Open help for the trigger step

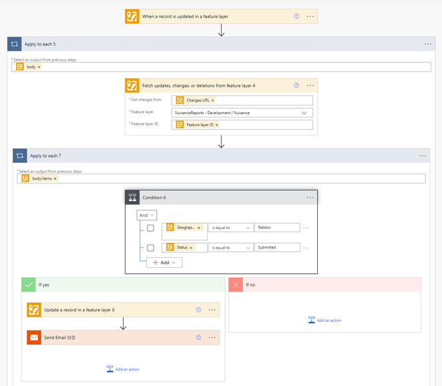pos(296,16)
